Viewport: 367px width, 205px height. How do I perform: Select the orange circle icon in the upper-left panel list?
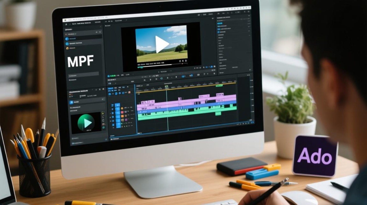pos(67,48)
